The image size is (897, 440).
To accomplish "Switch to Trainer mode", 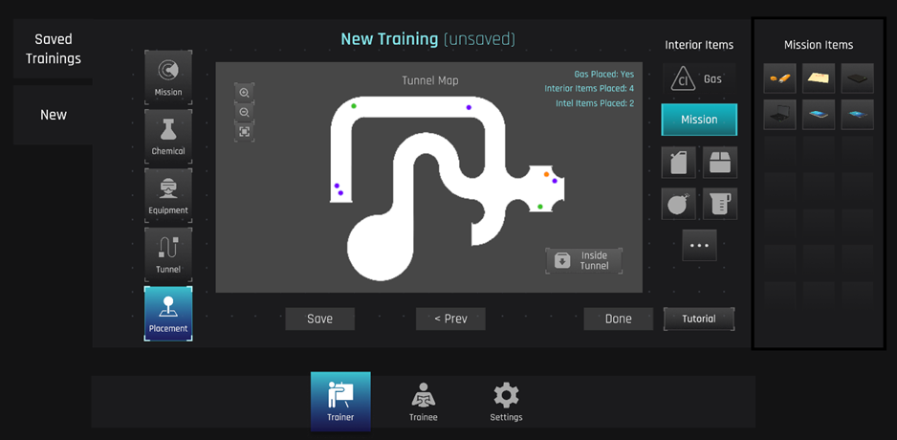I will click(340, 402).
